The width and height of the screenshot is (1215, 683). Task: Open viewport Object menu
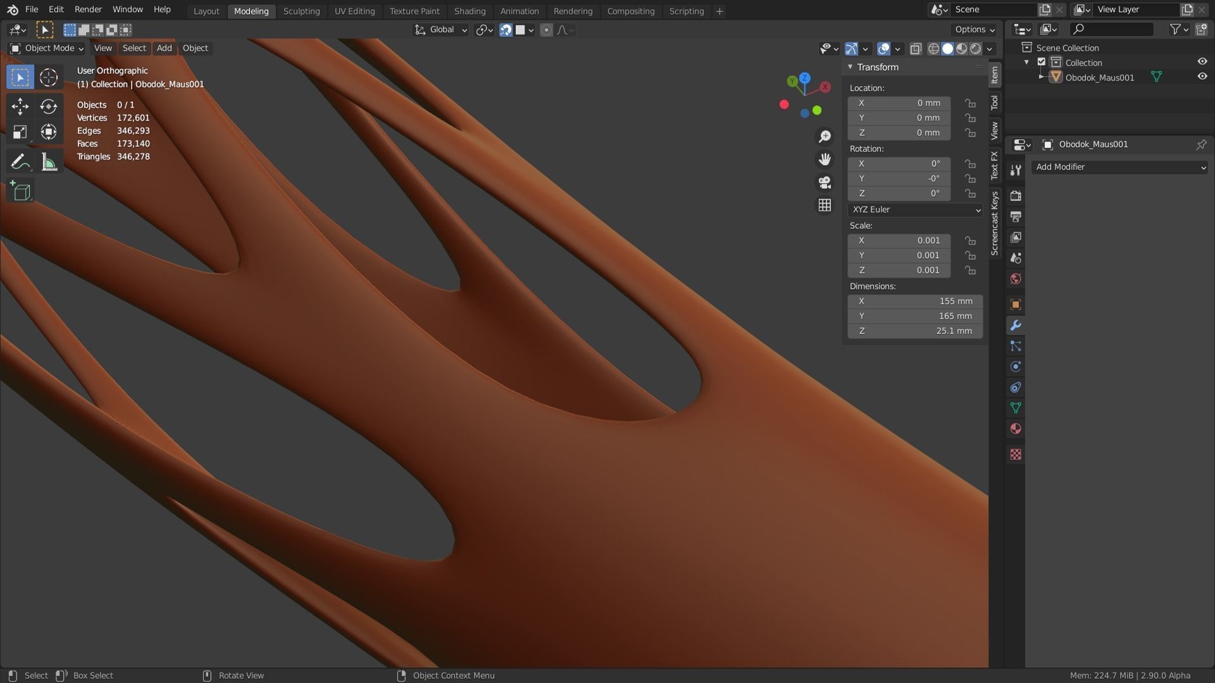click(195, 48)
